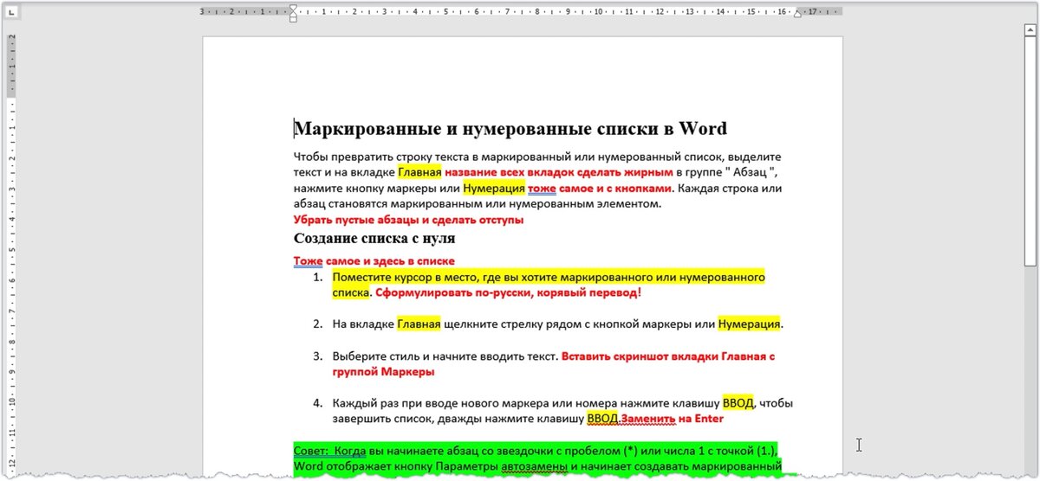The width and height of the screenshot is (1040, 481).
Task: Click the list number "1."
Action: coord(317,278)
